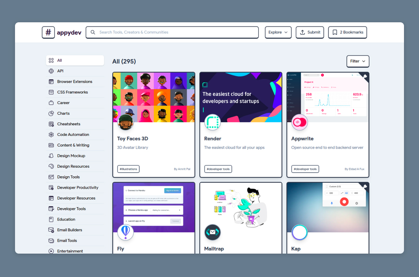Open the CSS Frameworks category
This screenshot has width=419, height=277.
point(75,92)
